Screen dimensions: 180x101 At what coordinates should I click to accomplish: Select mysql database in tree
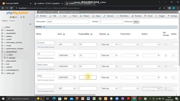click(x=9, y=45)
